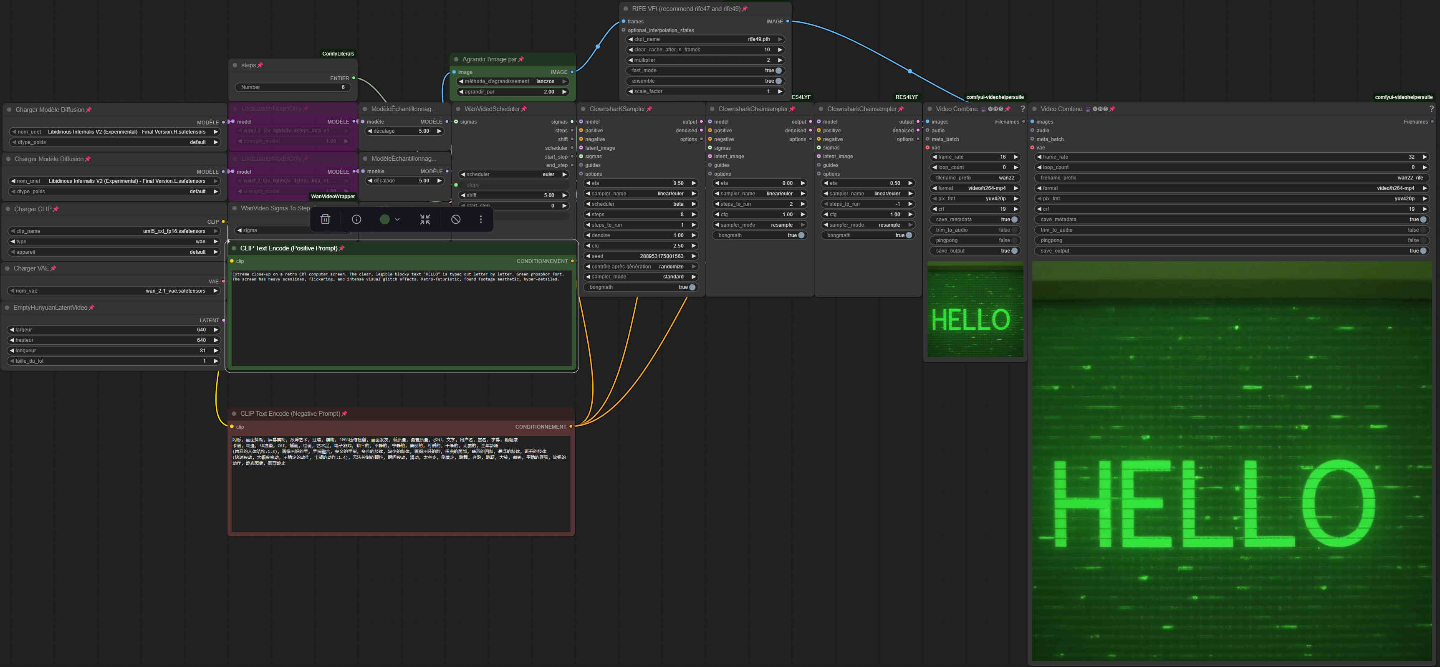Click the seed value field in ClownsharKSampler

point(641,256)
